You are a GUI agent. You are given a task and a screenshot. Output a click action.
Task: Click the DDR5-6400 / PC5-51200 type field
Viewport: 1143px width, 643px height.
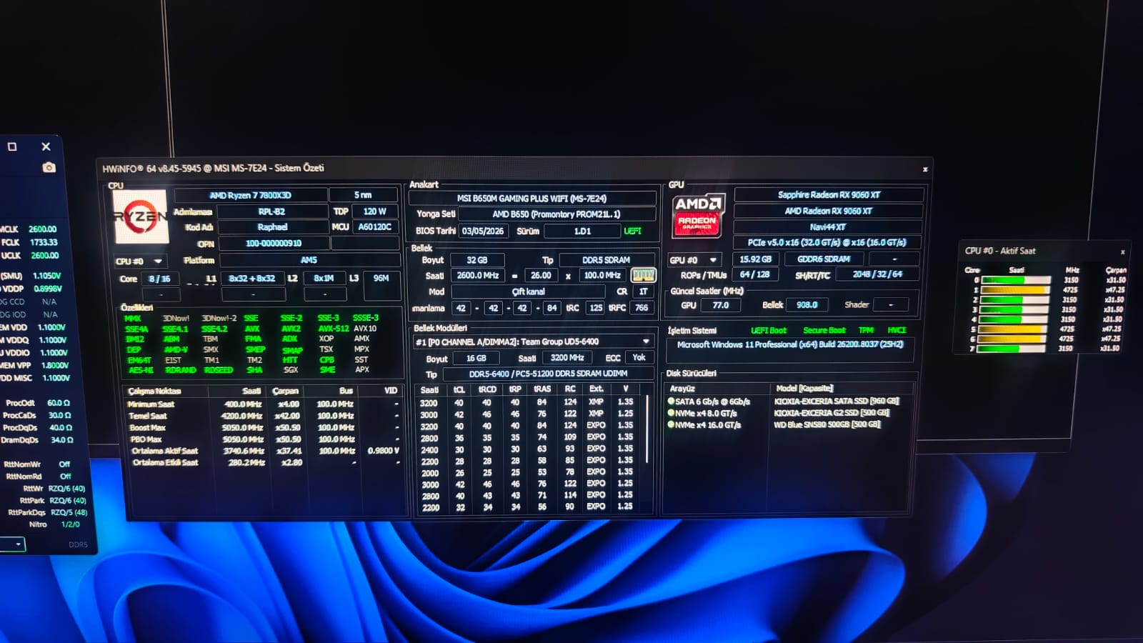coord(548,374)
